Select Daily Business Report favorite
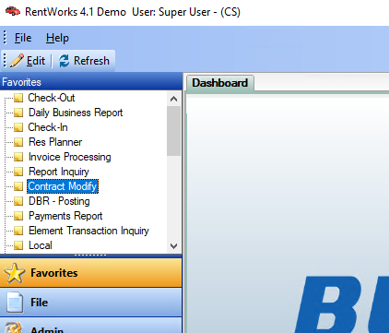 pos(76,113)
